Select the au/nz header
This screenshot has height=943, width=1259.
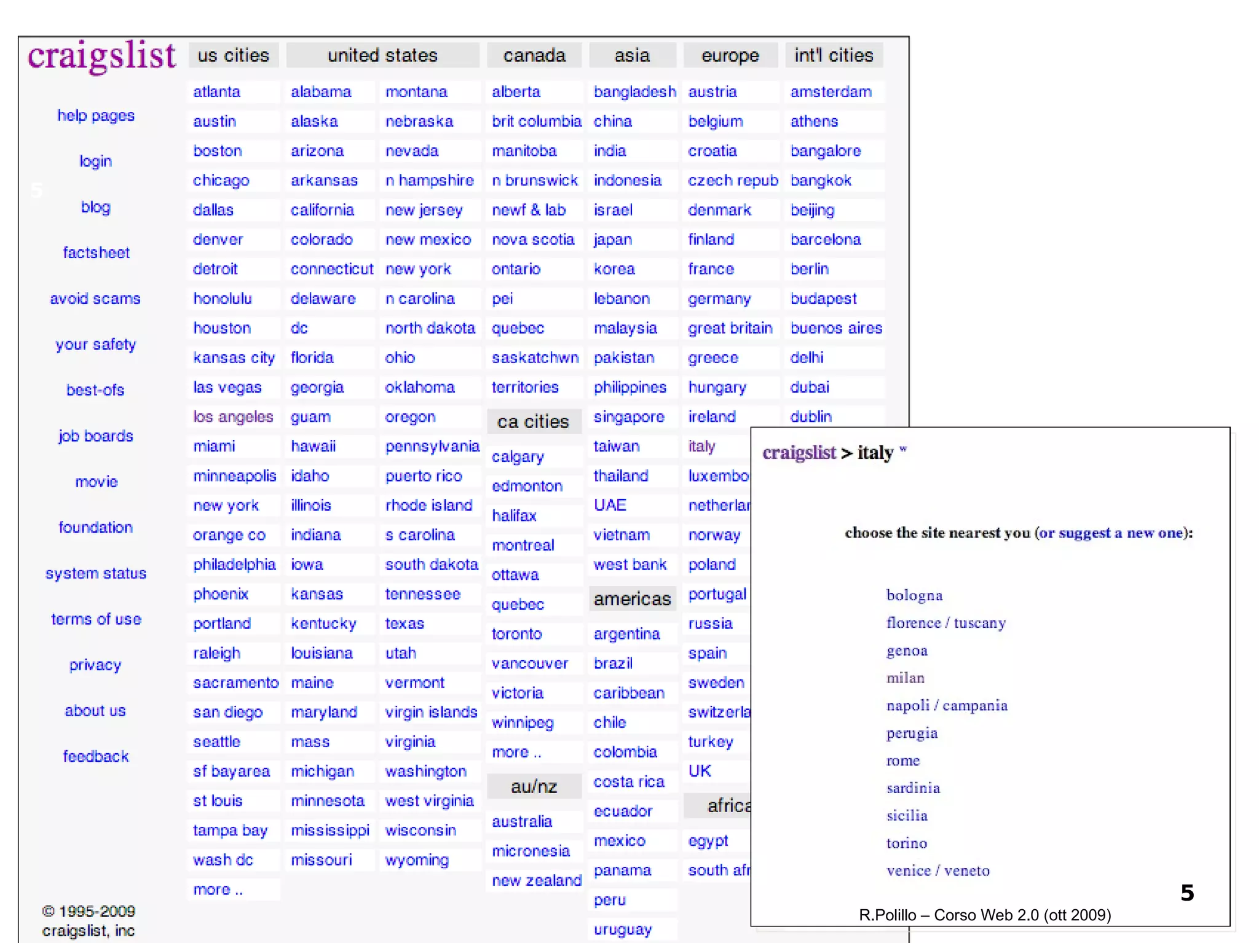[534, 786]
